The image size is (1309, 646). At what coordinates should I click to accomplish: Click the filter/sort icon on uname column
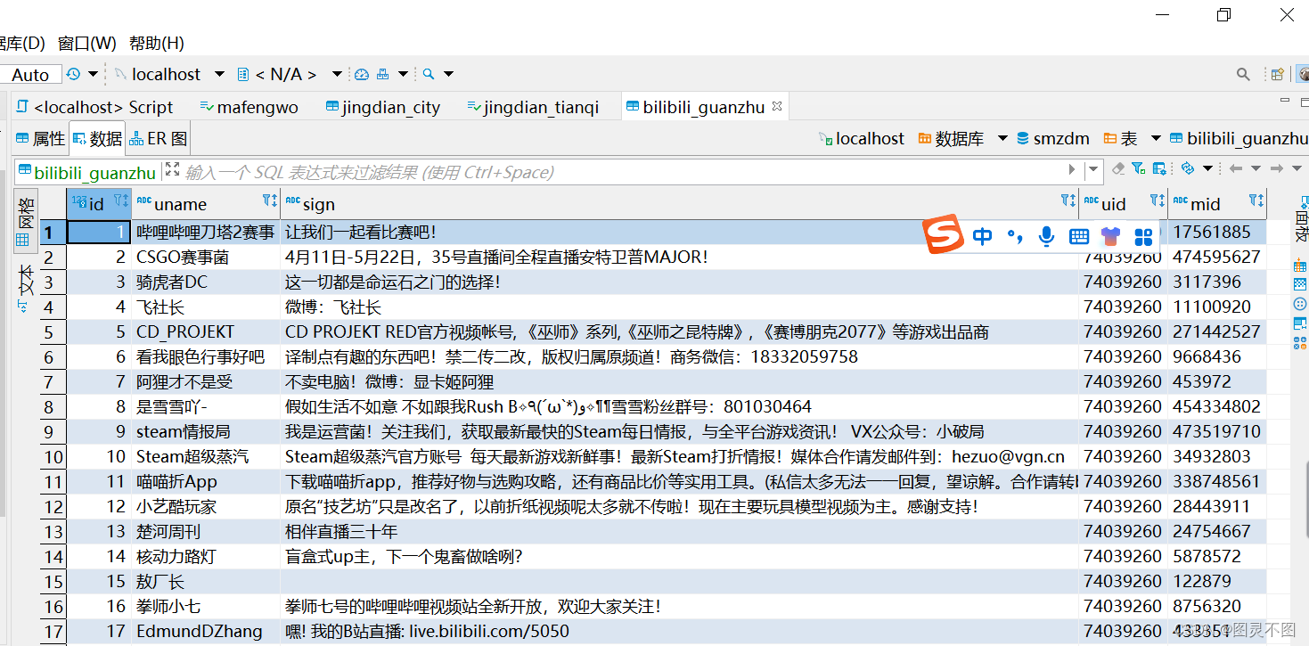click(270, 200)
